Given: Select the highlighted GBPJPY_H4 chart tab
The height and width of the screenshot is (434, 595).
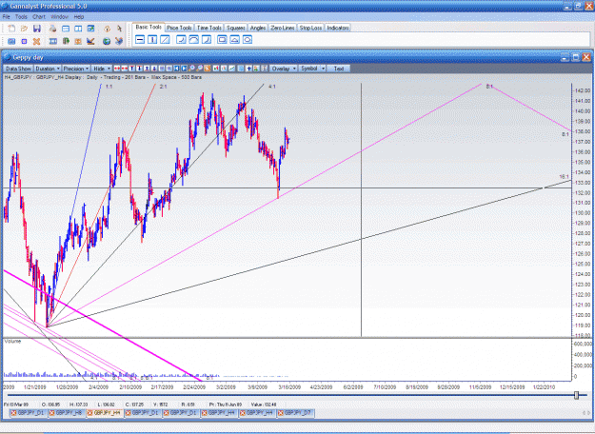Looking at the screenshot, I should 107,413.
